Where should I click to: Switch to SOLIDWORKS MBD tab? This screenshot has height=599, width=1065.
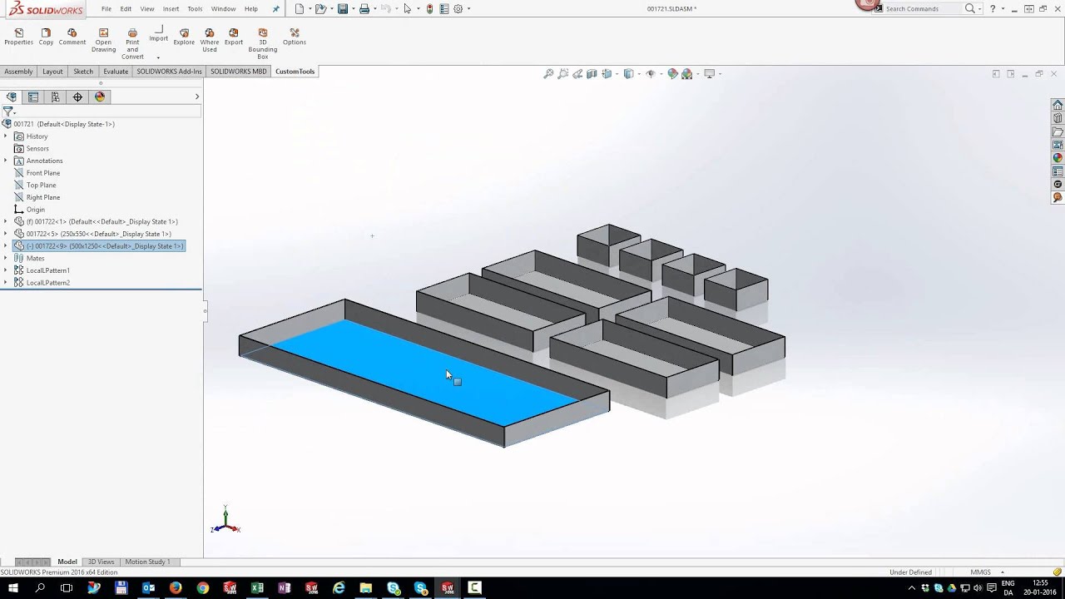point(239,72)
